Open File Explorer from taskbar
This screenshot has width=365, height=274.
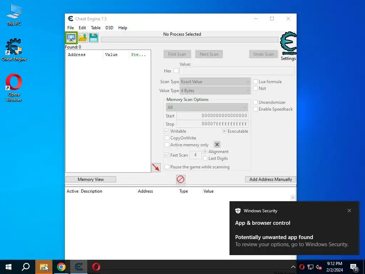[44, 267]
